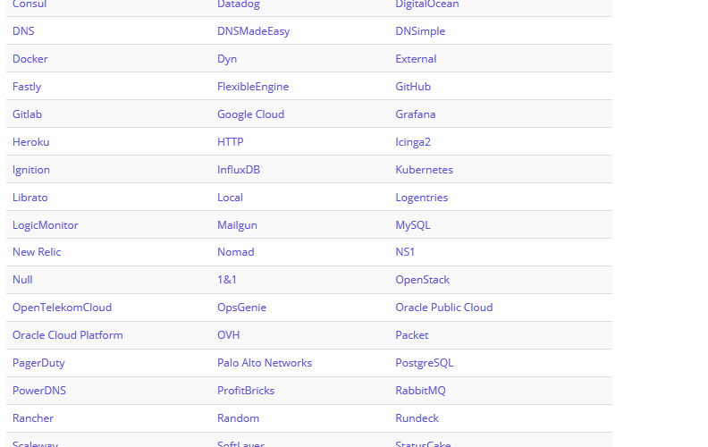Open the RabbitMQ provider link

(x=420, y=391)
